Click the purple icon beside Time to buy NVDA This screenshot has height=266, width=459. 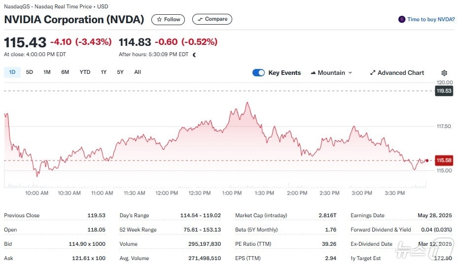pyautogui.click(x=402, y=20)
